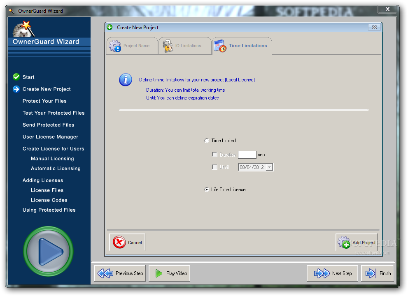The image size is (408, 296).
Task: Open Protect Your Files step
Action: 44,101
